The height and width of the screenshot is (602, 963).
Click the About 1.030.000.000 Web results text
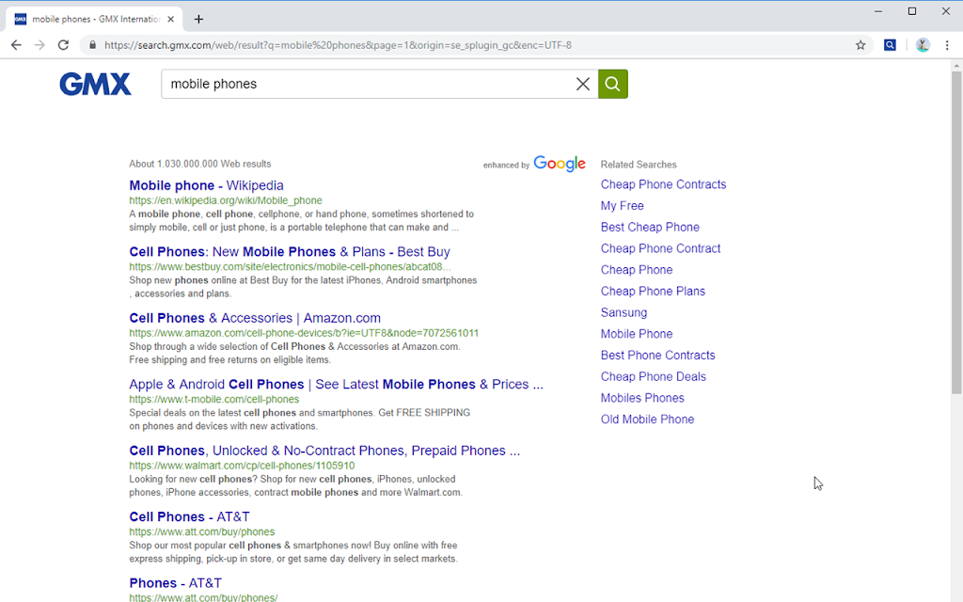coord(199,164)
